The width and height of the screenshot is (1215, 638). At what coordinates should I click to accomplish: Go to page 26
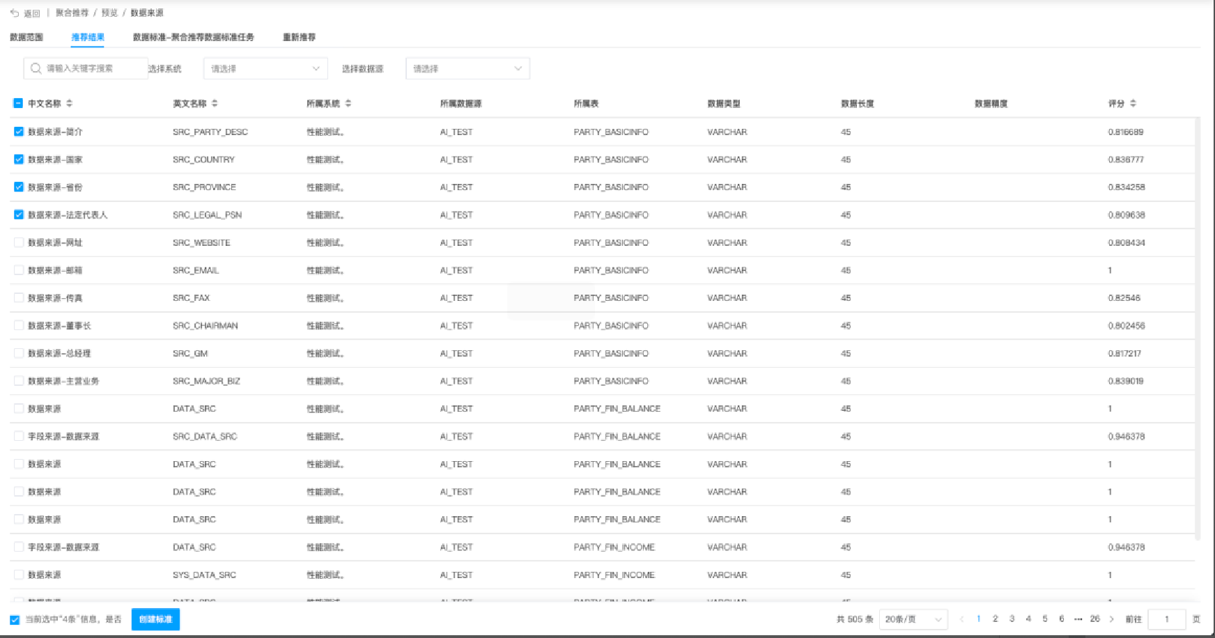click(1095, 619)
